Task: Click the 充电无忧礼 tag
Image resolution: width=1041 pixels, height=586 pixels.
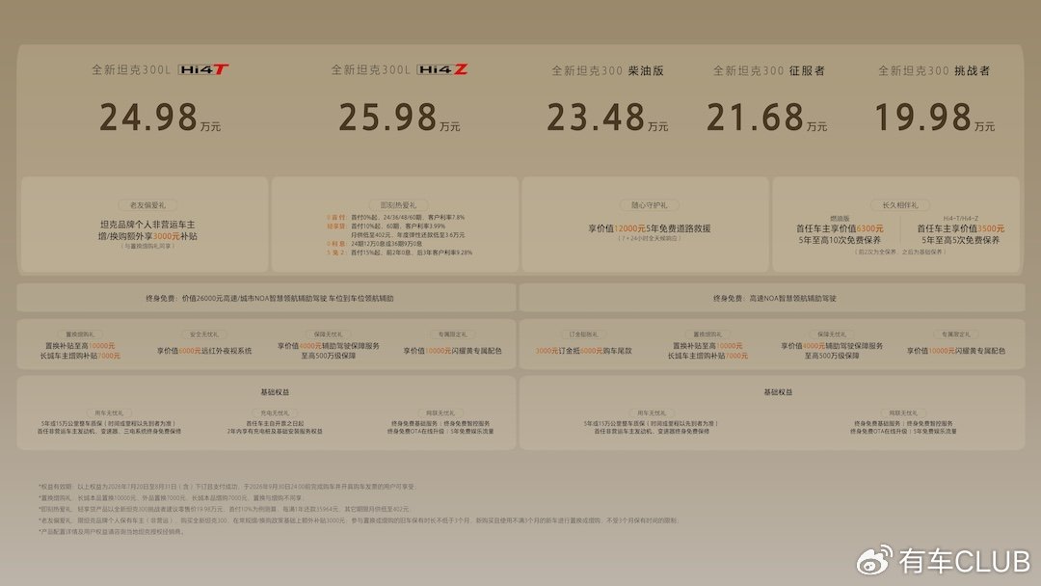Action: pyautogui.click(x=274, y=413)
